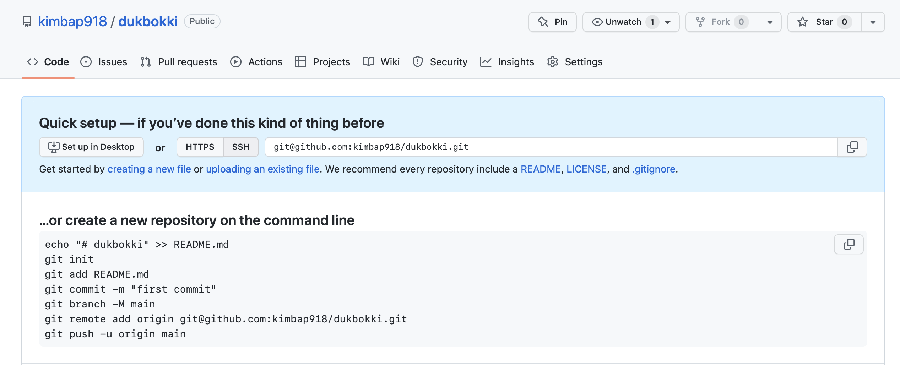Click the echo dukbokki README.md line

(x=137, y=244)
